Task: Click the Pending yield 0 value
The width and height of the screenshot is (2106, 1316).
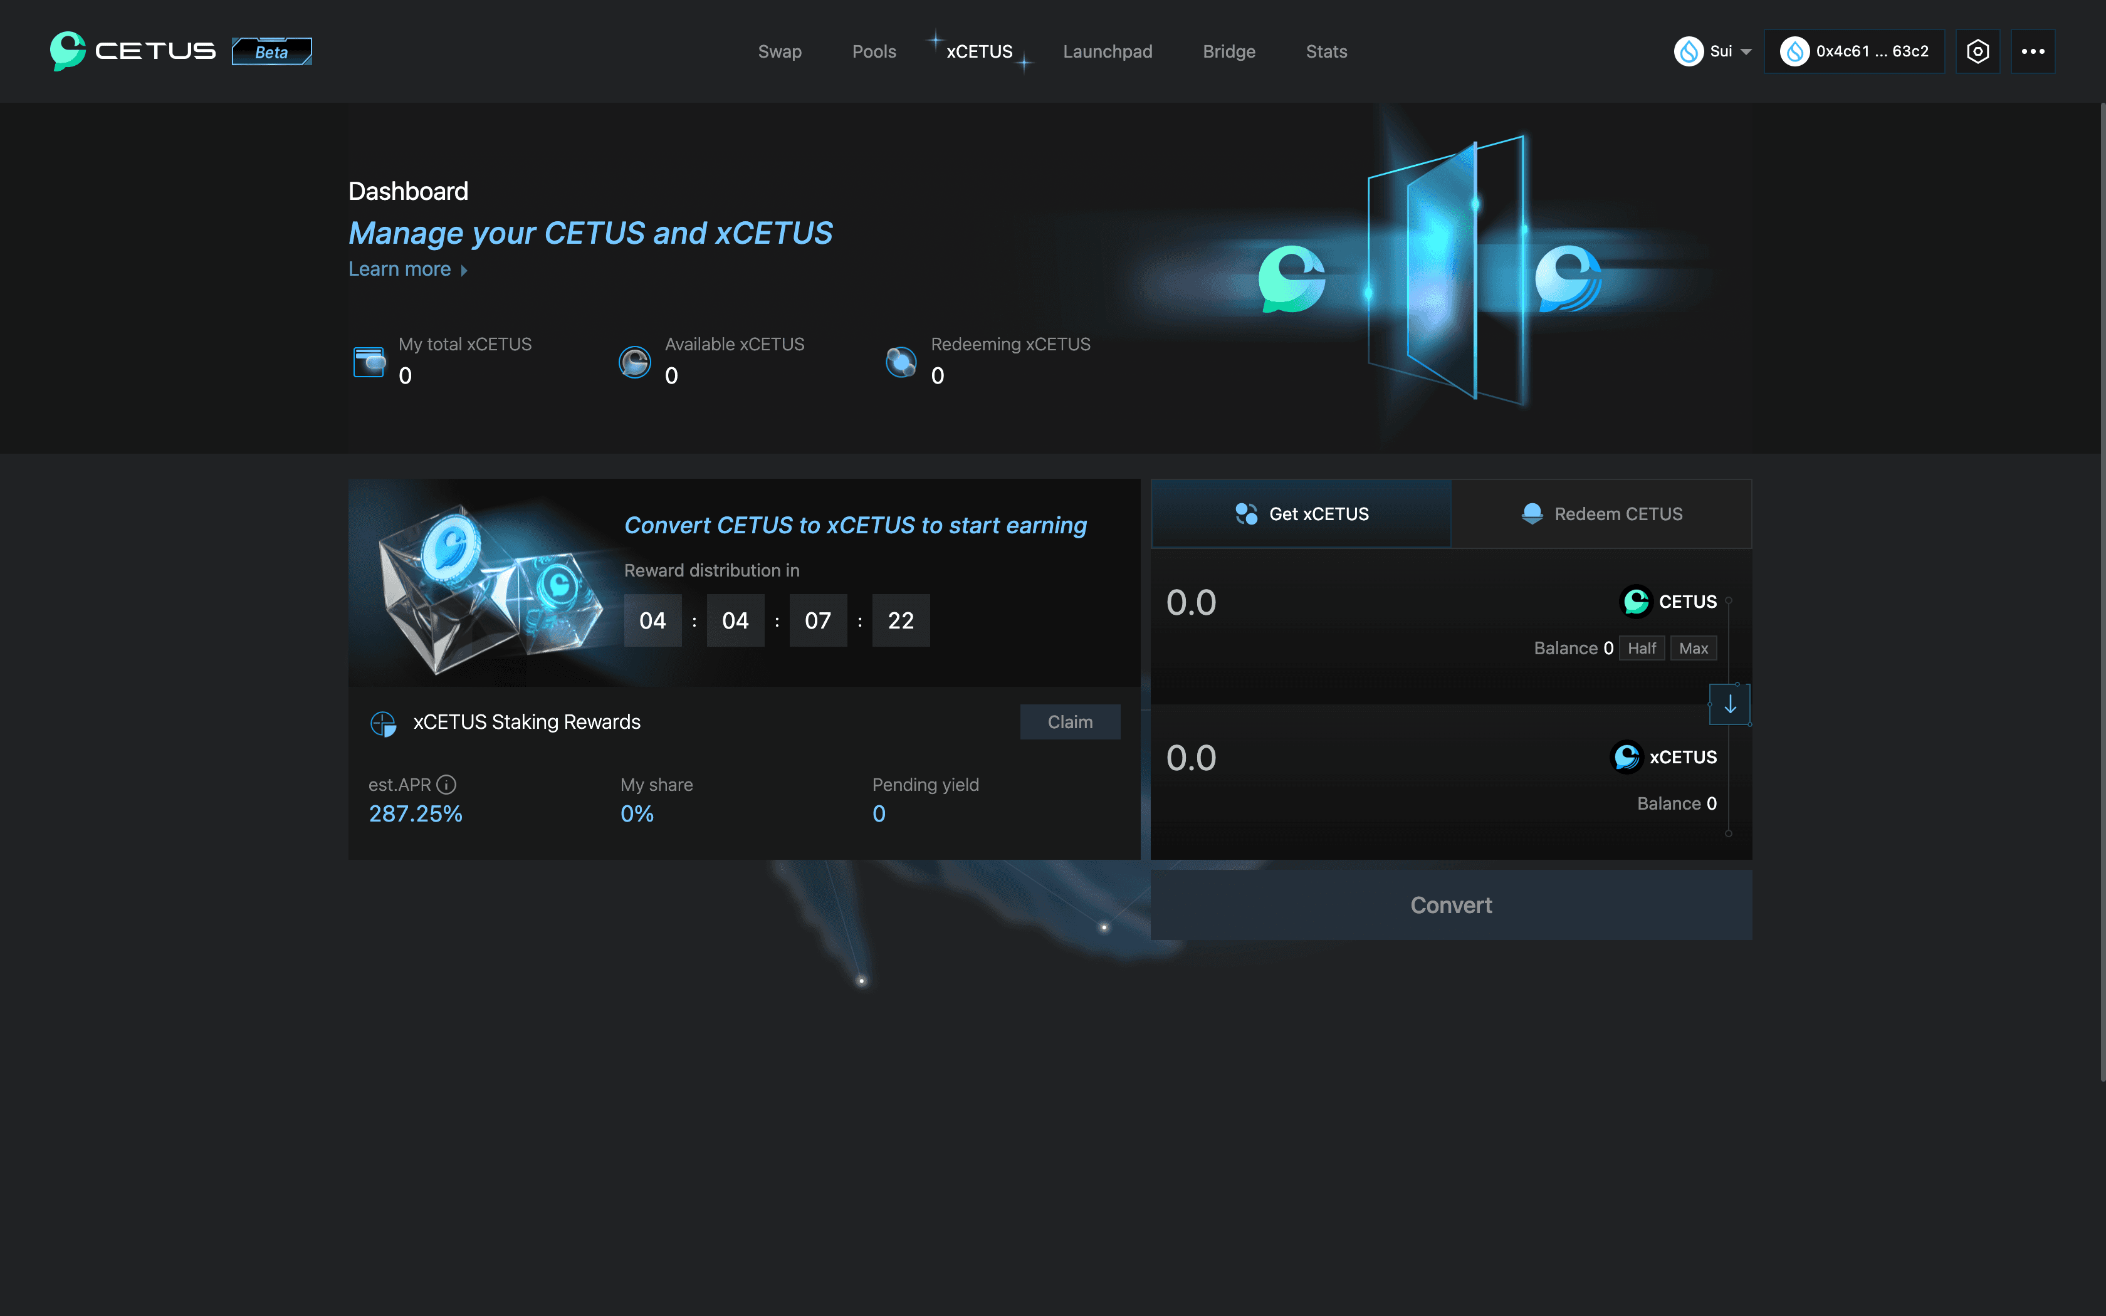Action: point(879,814)
